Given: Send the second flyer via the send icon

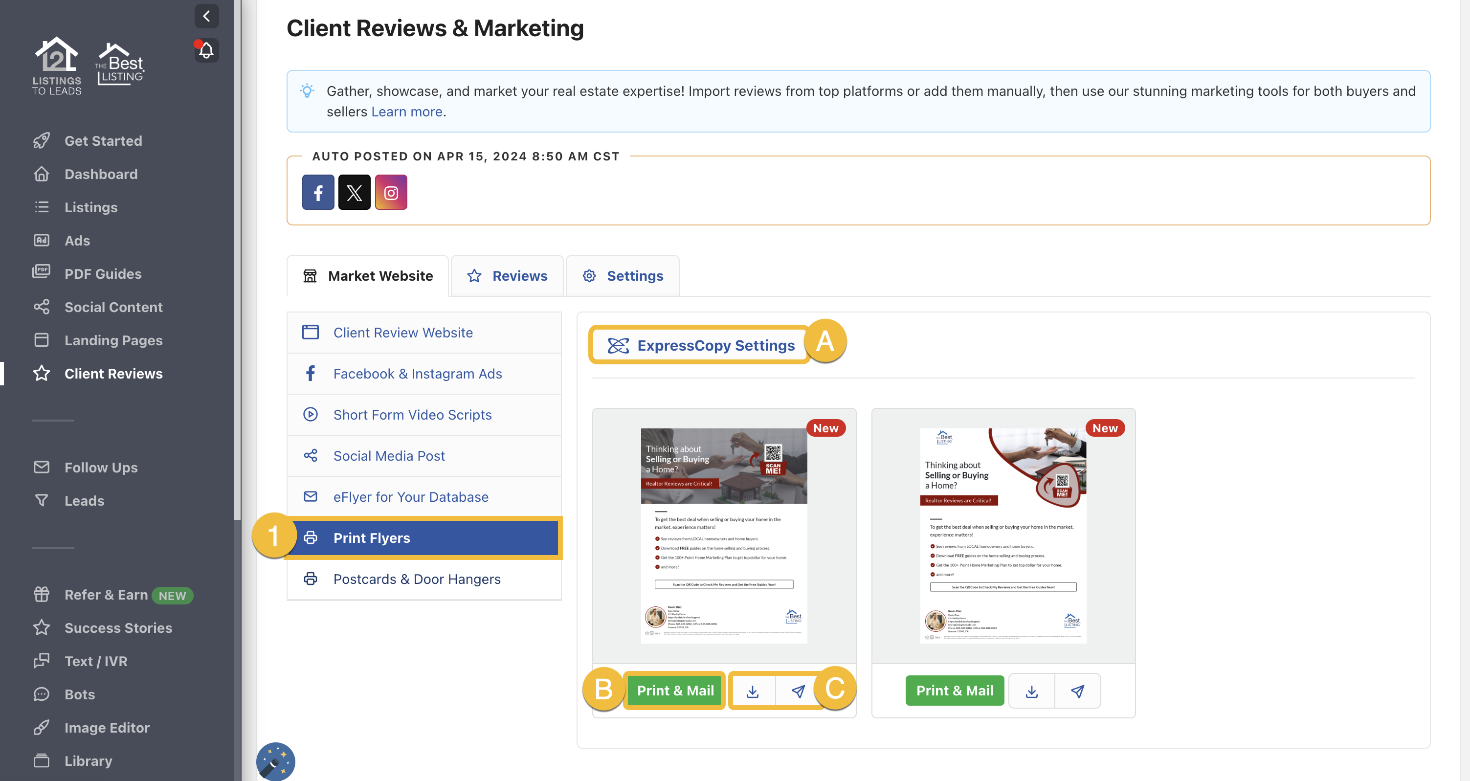Looking at the screenshot, I should coord(1077,691).
